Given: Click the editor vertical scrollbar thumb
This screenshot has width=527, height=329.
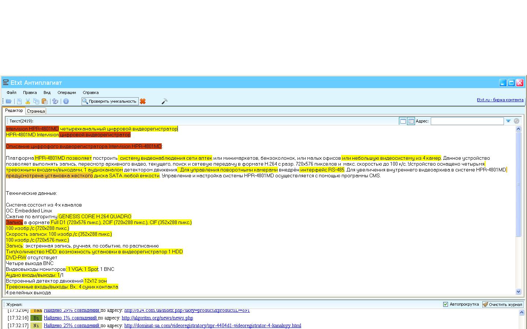Looking at the screenshot, I should (x=518, y=184).
